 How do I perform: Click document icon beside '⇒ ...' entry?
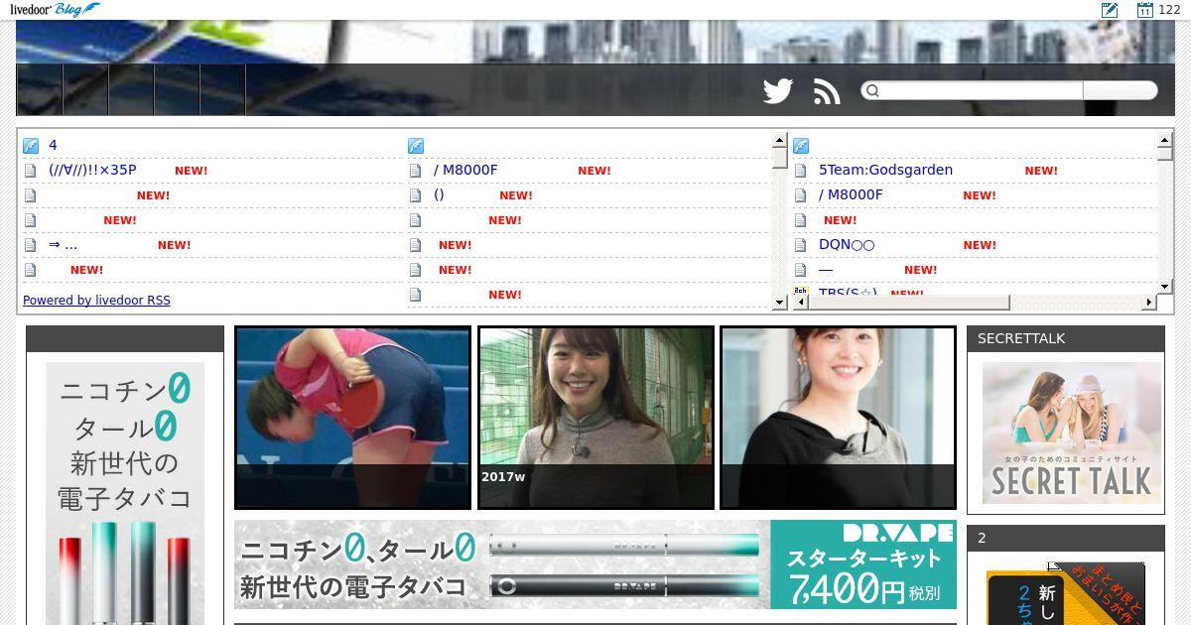(x=30, y=245)
